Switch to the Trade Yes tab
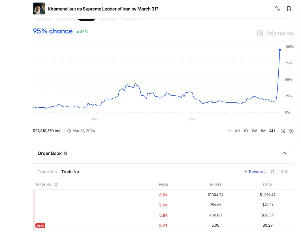 click(x=47, y=172)
